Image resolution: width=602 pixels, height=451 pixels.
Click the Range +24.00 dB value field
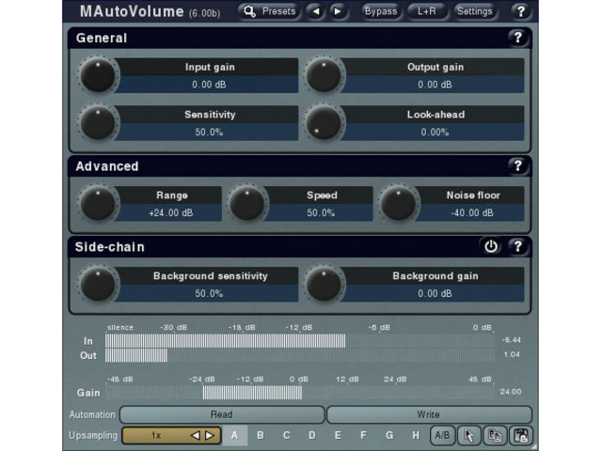[170, 212]
